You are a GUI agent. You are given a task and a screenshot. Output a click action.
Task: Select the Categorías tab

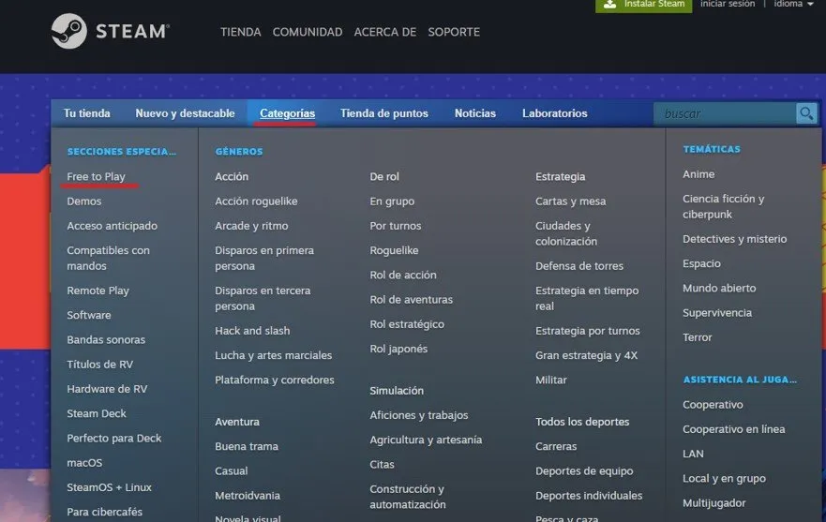pos(287,113)
